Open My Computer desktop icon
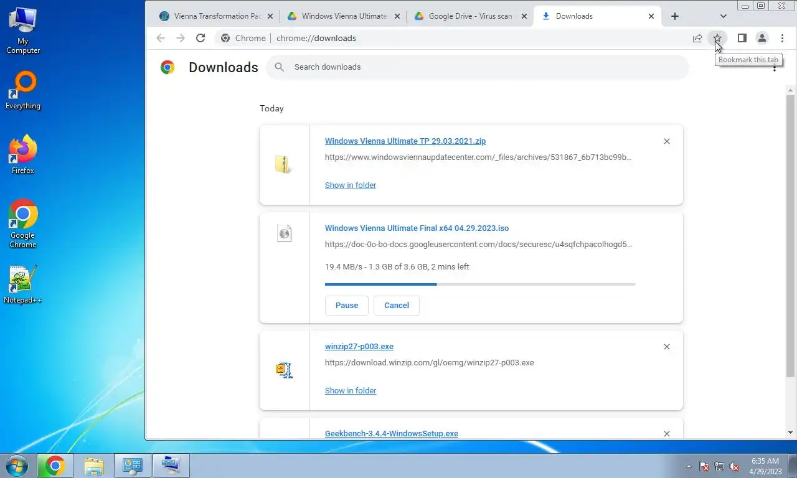The width and height of the screenshot is (797, 478). 23,29
